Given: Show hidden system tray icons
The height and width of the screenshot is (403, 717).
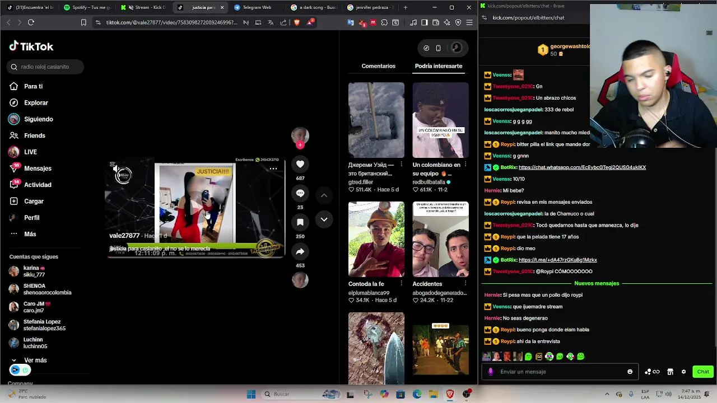Looking at the screenshot, I should (607, 394).
